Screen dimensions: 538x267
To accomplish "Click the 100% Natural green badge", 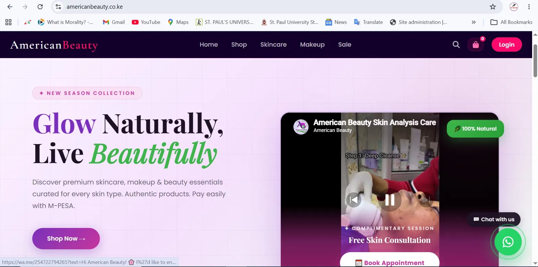I will (x=475, y=129).
